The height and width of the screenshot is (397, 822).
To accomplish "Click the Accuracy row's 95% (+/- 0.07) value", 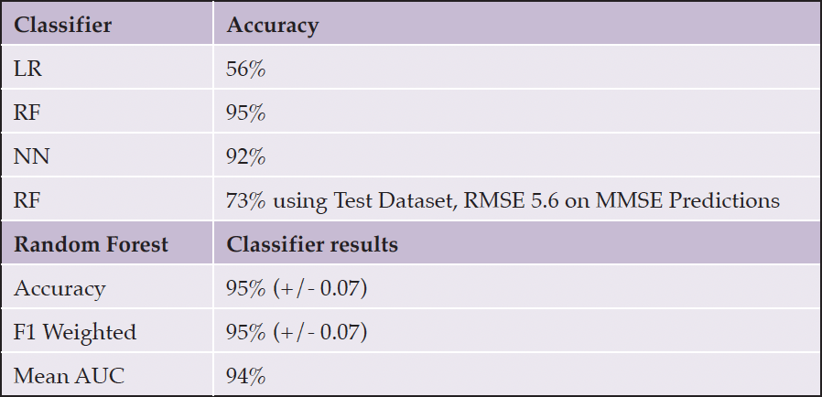I will 297,289.
